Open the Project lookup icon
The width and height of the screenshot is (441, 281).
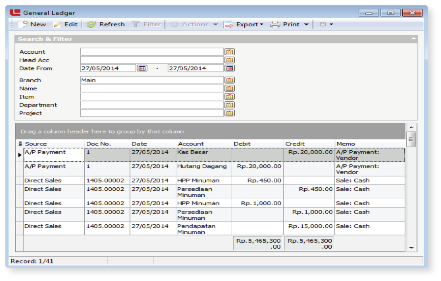(x=230, y=113)
